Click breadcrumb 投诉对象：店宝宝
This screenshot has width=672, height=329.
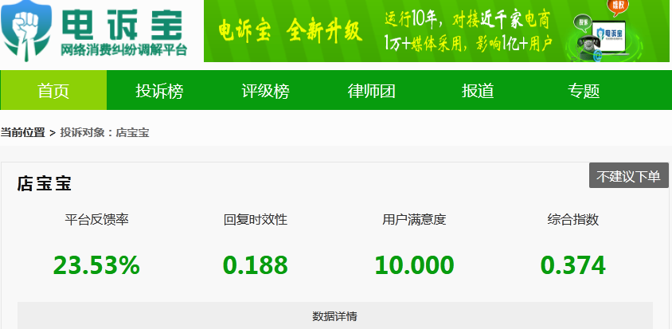[x=104, y=132]
